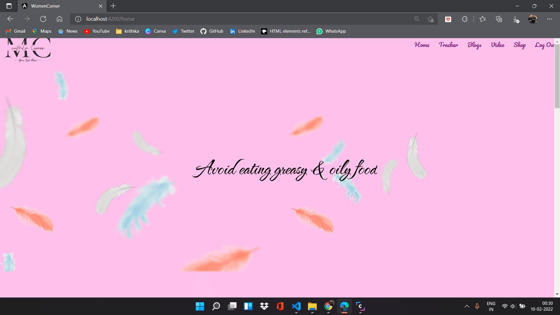Click Log Out in site navigation
Screen dimensions: 560x315
tap(544, 45)
